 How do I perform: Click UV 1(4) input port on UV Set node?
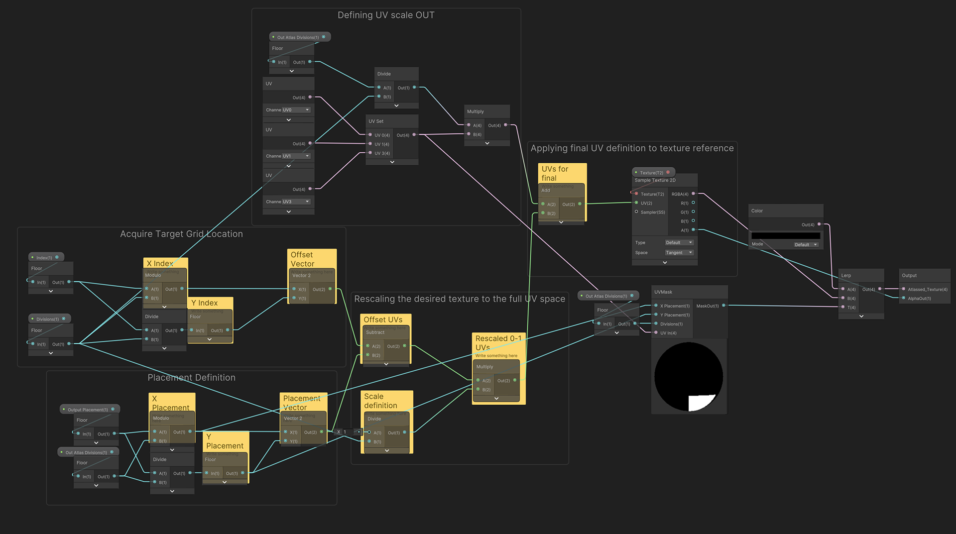(x=370, y=144)
